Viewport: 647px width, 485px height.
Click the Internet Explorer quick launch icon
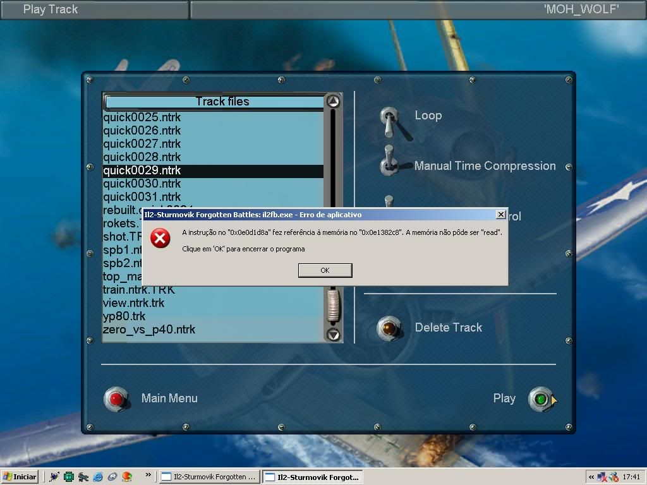[98, 477]
